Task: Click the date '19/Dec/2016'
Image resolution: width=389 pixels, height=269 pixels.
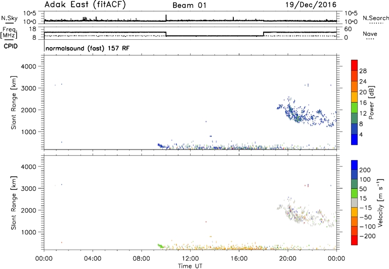Action: click(x=311, y=5)
